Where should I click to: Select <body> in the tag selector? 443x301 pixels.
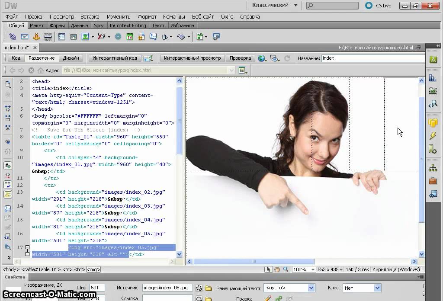tap(11, 269)
